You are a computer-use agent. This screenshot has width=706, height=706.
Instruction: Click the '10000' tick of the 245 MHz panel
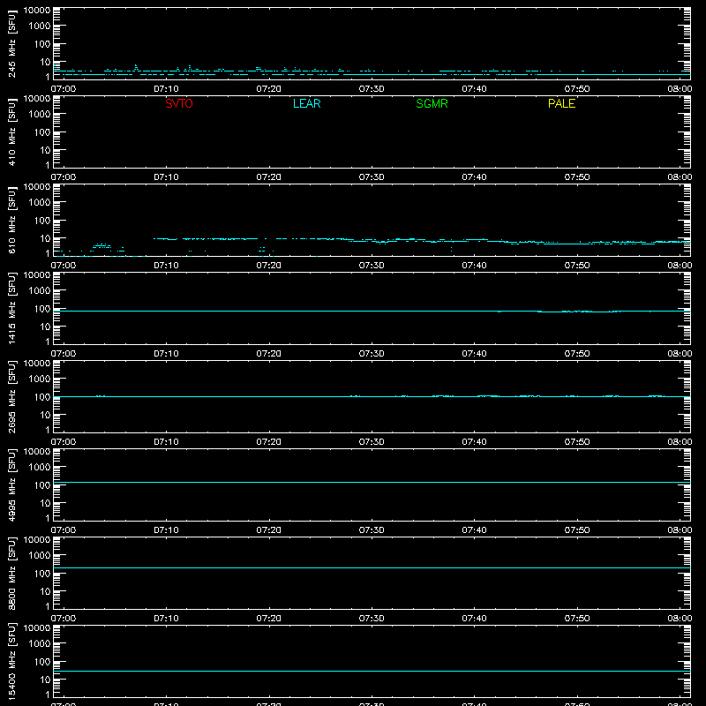tap(37, 11)
